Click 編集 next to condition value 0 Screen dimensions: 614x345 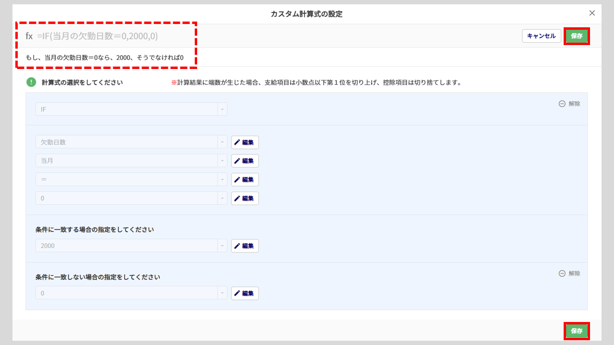tap(245, 198)
